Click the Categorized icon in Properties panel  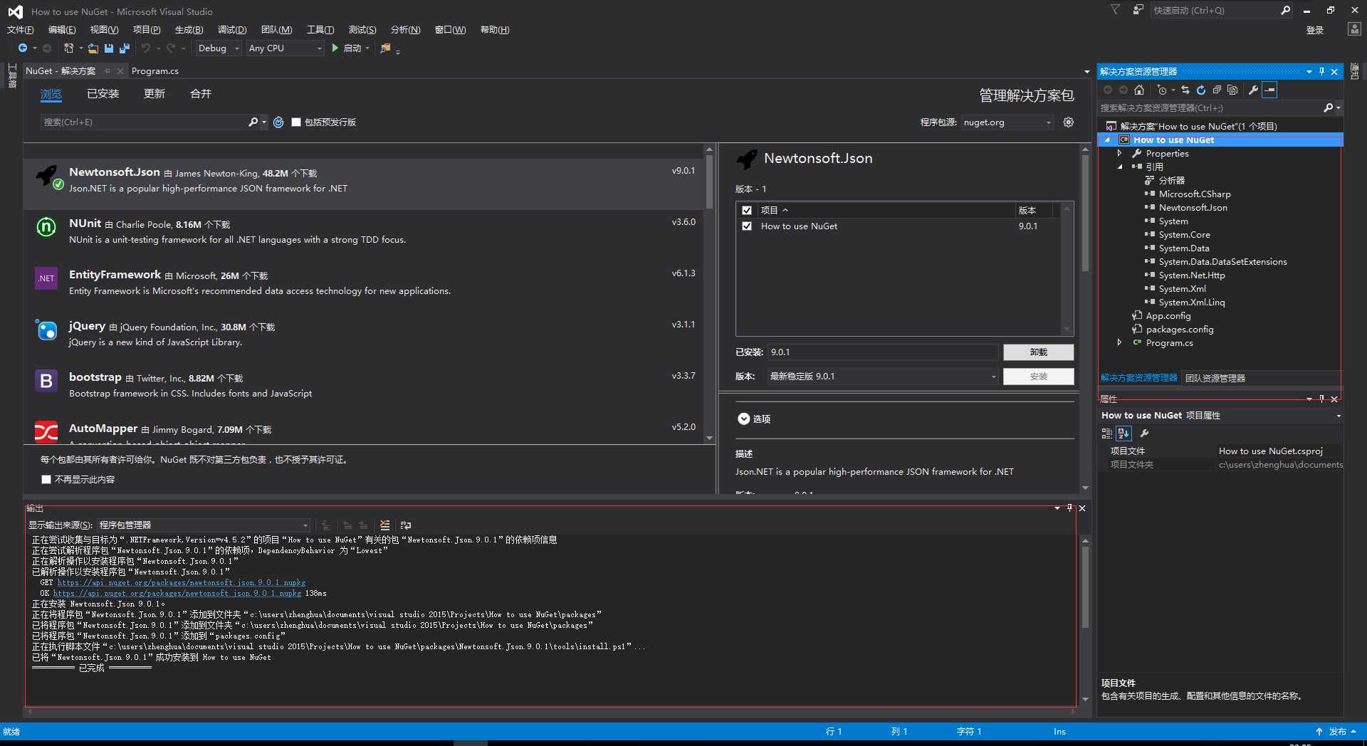coord(1107,433)
